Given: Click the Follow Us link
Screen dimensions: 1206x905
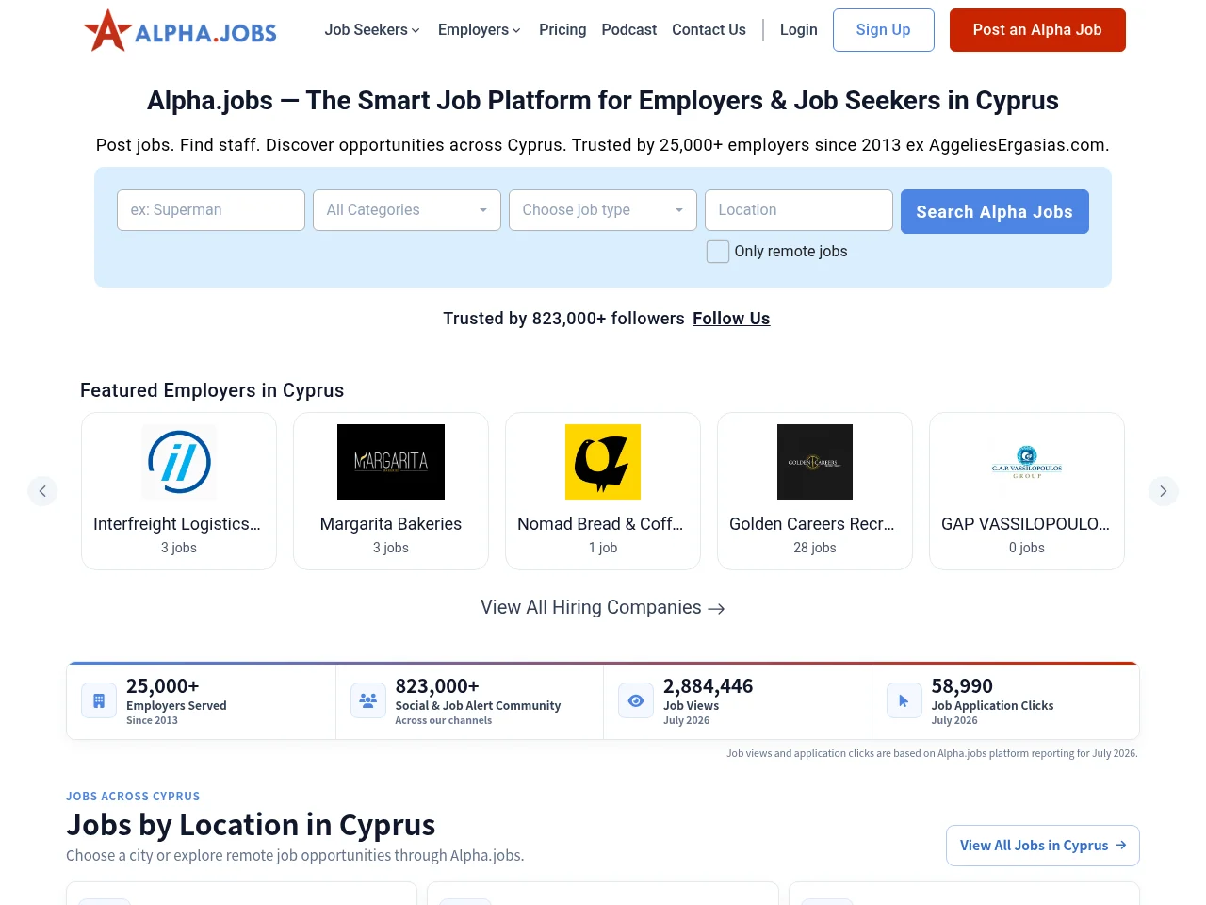Looking at the screenshot, I should pyautogui.click(x=731, y=319).
